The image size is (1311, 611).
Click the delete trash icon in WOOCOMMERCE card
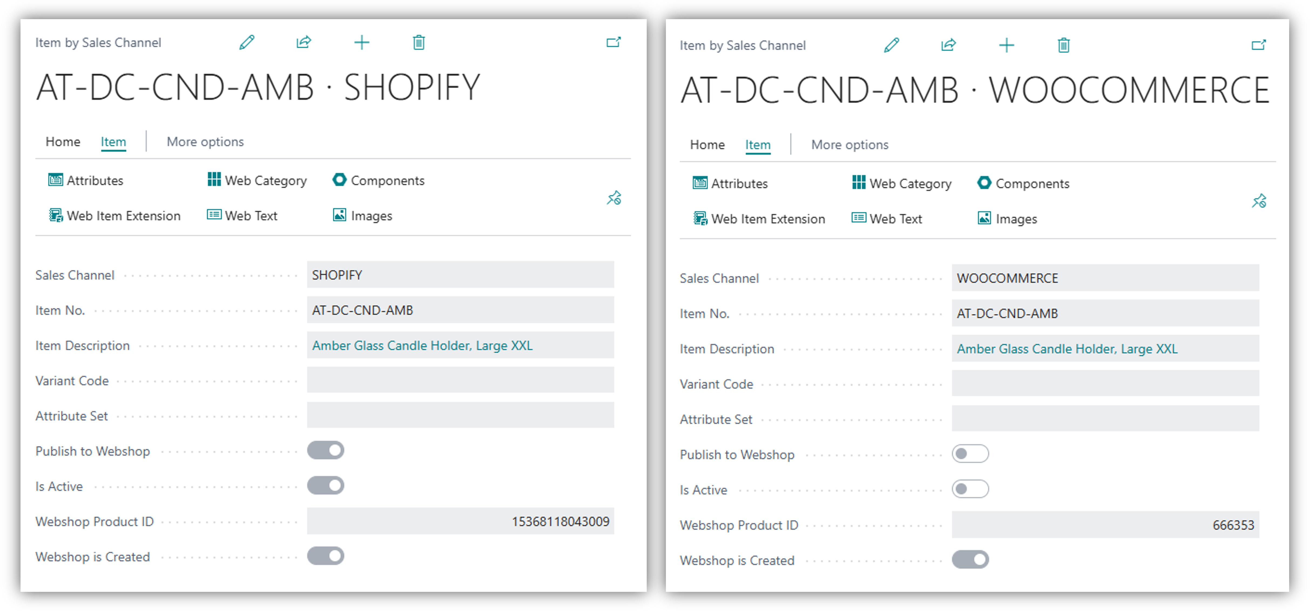(1064, 45)
